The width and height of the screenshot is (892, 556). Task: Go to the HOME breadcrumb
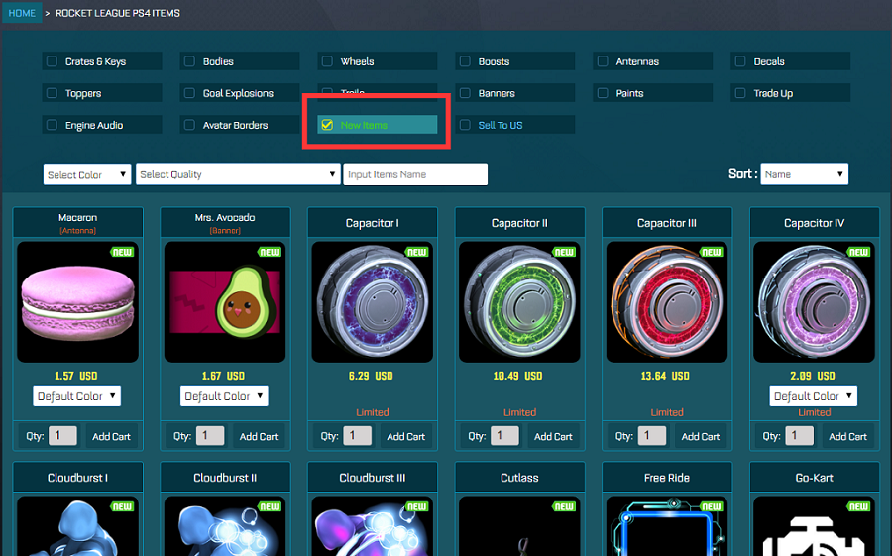[22, 13]
